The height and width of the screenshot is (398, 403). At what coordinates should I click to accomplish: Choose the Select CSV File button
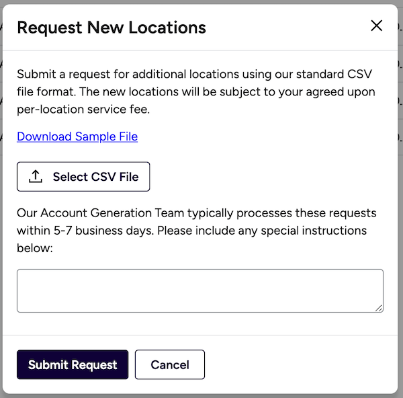pos(83,177)
